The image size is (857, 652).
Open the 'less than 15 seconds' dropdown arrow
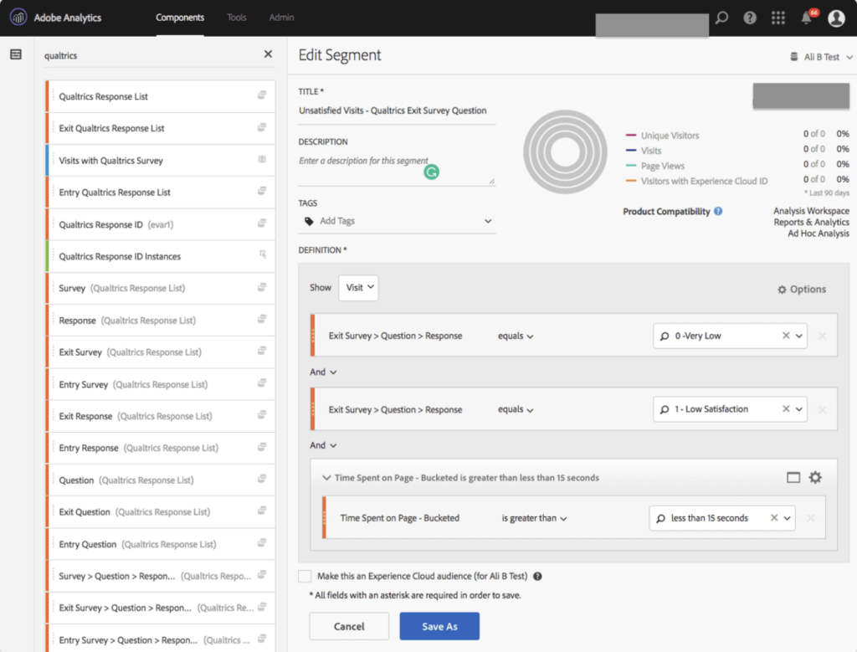pos(787,518)
